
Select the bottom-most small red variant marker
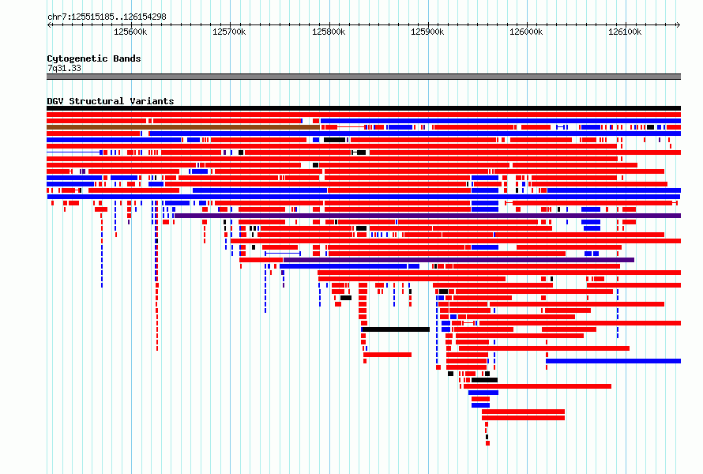[488, 443]
